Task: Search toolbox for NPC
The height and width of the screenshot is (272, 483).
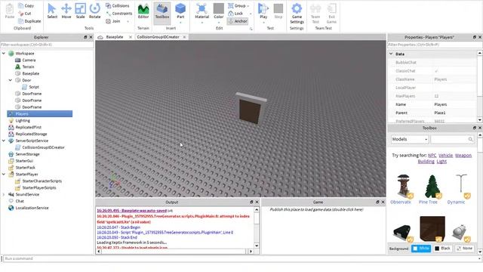Action: (432, 156)
